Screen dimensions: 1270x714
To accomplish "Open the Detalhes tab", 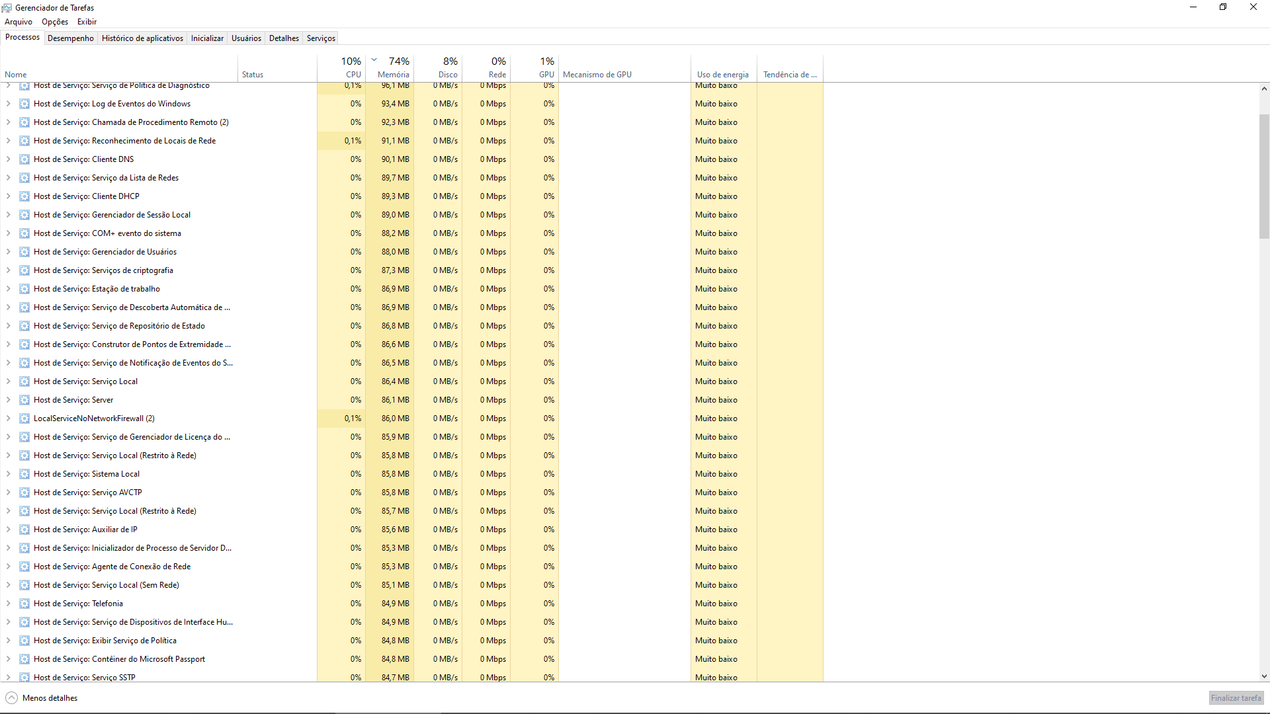I will (284, 38).
